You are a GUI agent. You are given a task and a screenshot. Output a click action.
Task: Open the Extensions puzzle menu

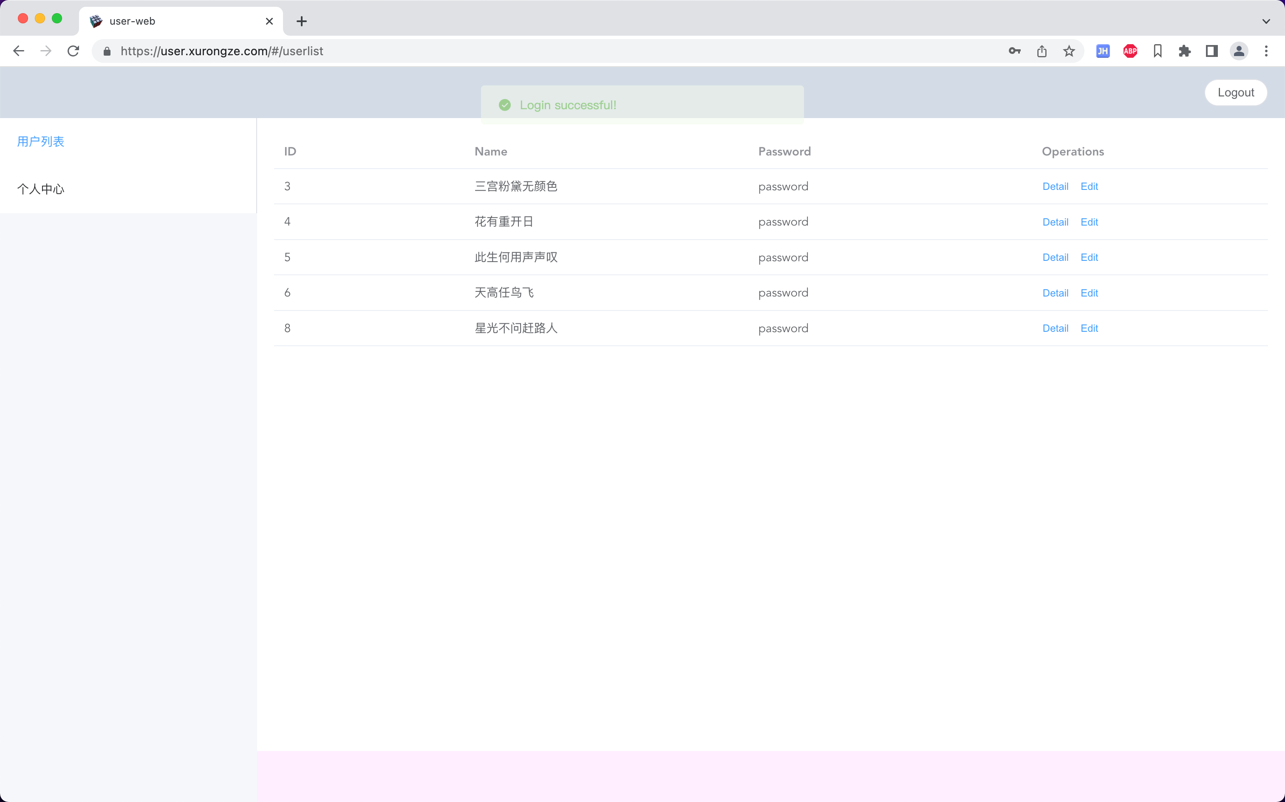click(x=1184, y=51)
